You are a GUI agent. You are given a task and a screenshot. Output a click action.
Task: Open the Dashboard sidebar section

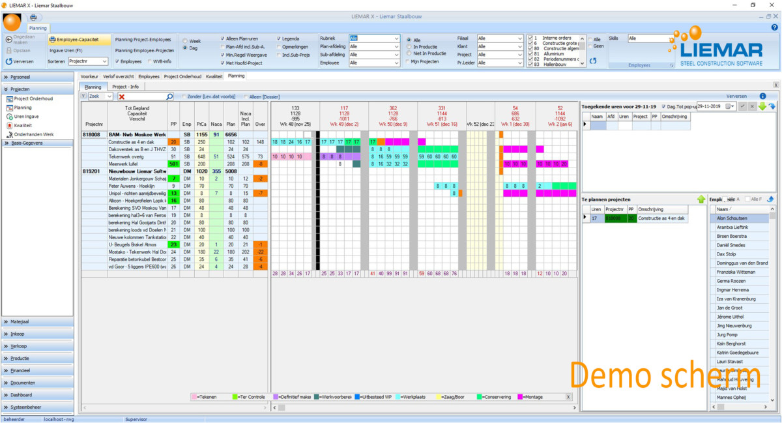pyautogui.click(x=38, y=395)
